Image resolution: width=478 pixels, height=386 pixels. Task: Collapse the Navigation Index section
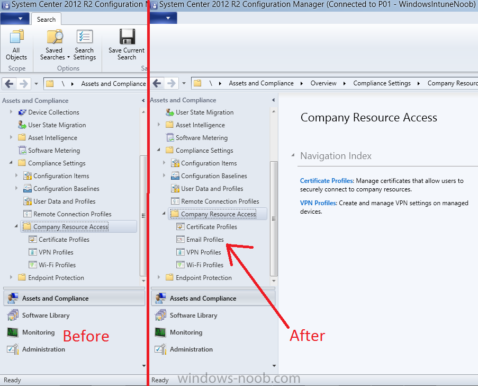pyautogui.click(x=293, y=155)
